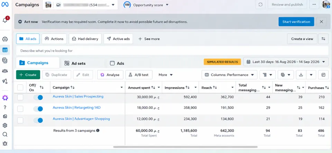Click the refresh icon near Review and publish
This screenshot has height=153, width=332.
pos(260,4)
